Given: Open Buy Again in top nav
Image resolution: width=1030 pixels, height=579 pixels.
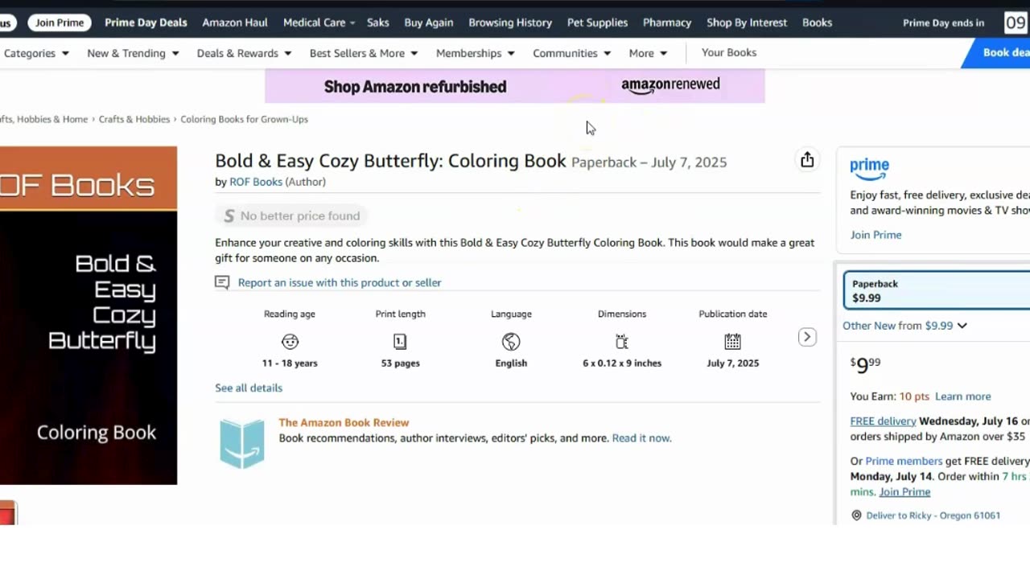Looking at the screenshot, I should [x=429, y=23].
